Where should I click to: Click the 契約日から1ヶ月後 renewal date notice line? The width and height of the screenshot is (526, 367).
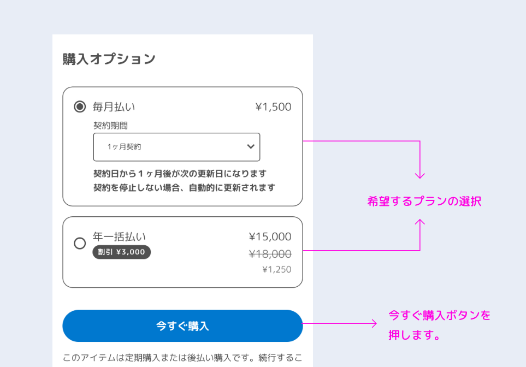(x=180, y=174)
